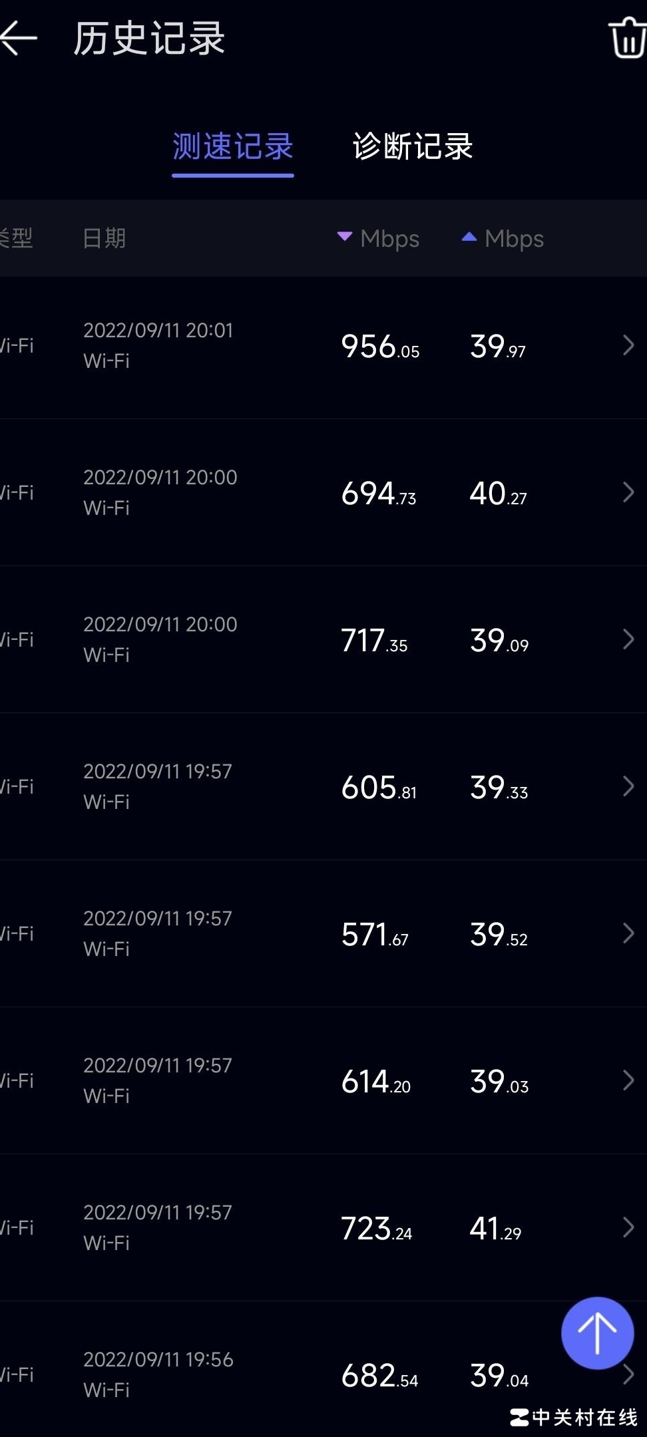The image size is (647, 1437).
Task: Tap the scroll-to-top round button
Action: tap(597, 1333)
